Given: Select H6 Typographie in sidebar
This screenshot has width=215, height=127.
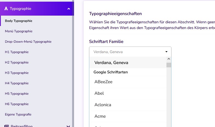Looking at the screenshot, I should (x=17, y=104).
